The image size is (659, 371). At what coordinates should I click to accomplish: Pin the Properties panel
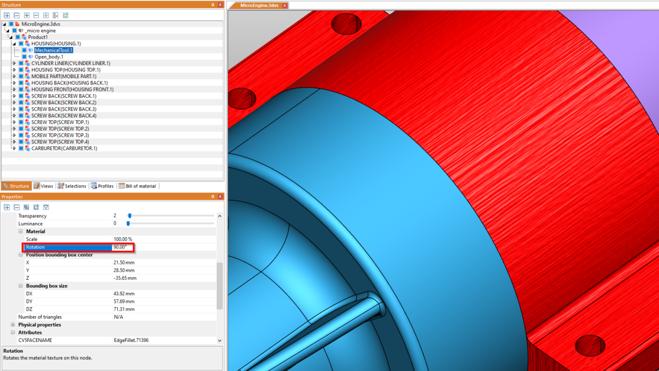[213, 196]
